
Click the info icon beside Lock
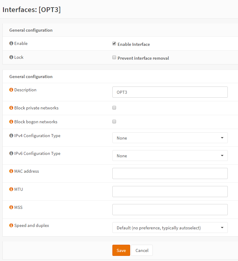11,57
